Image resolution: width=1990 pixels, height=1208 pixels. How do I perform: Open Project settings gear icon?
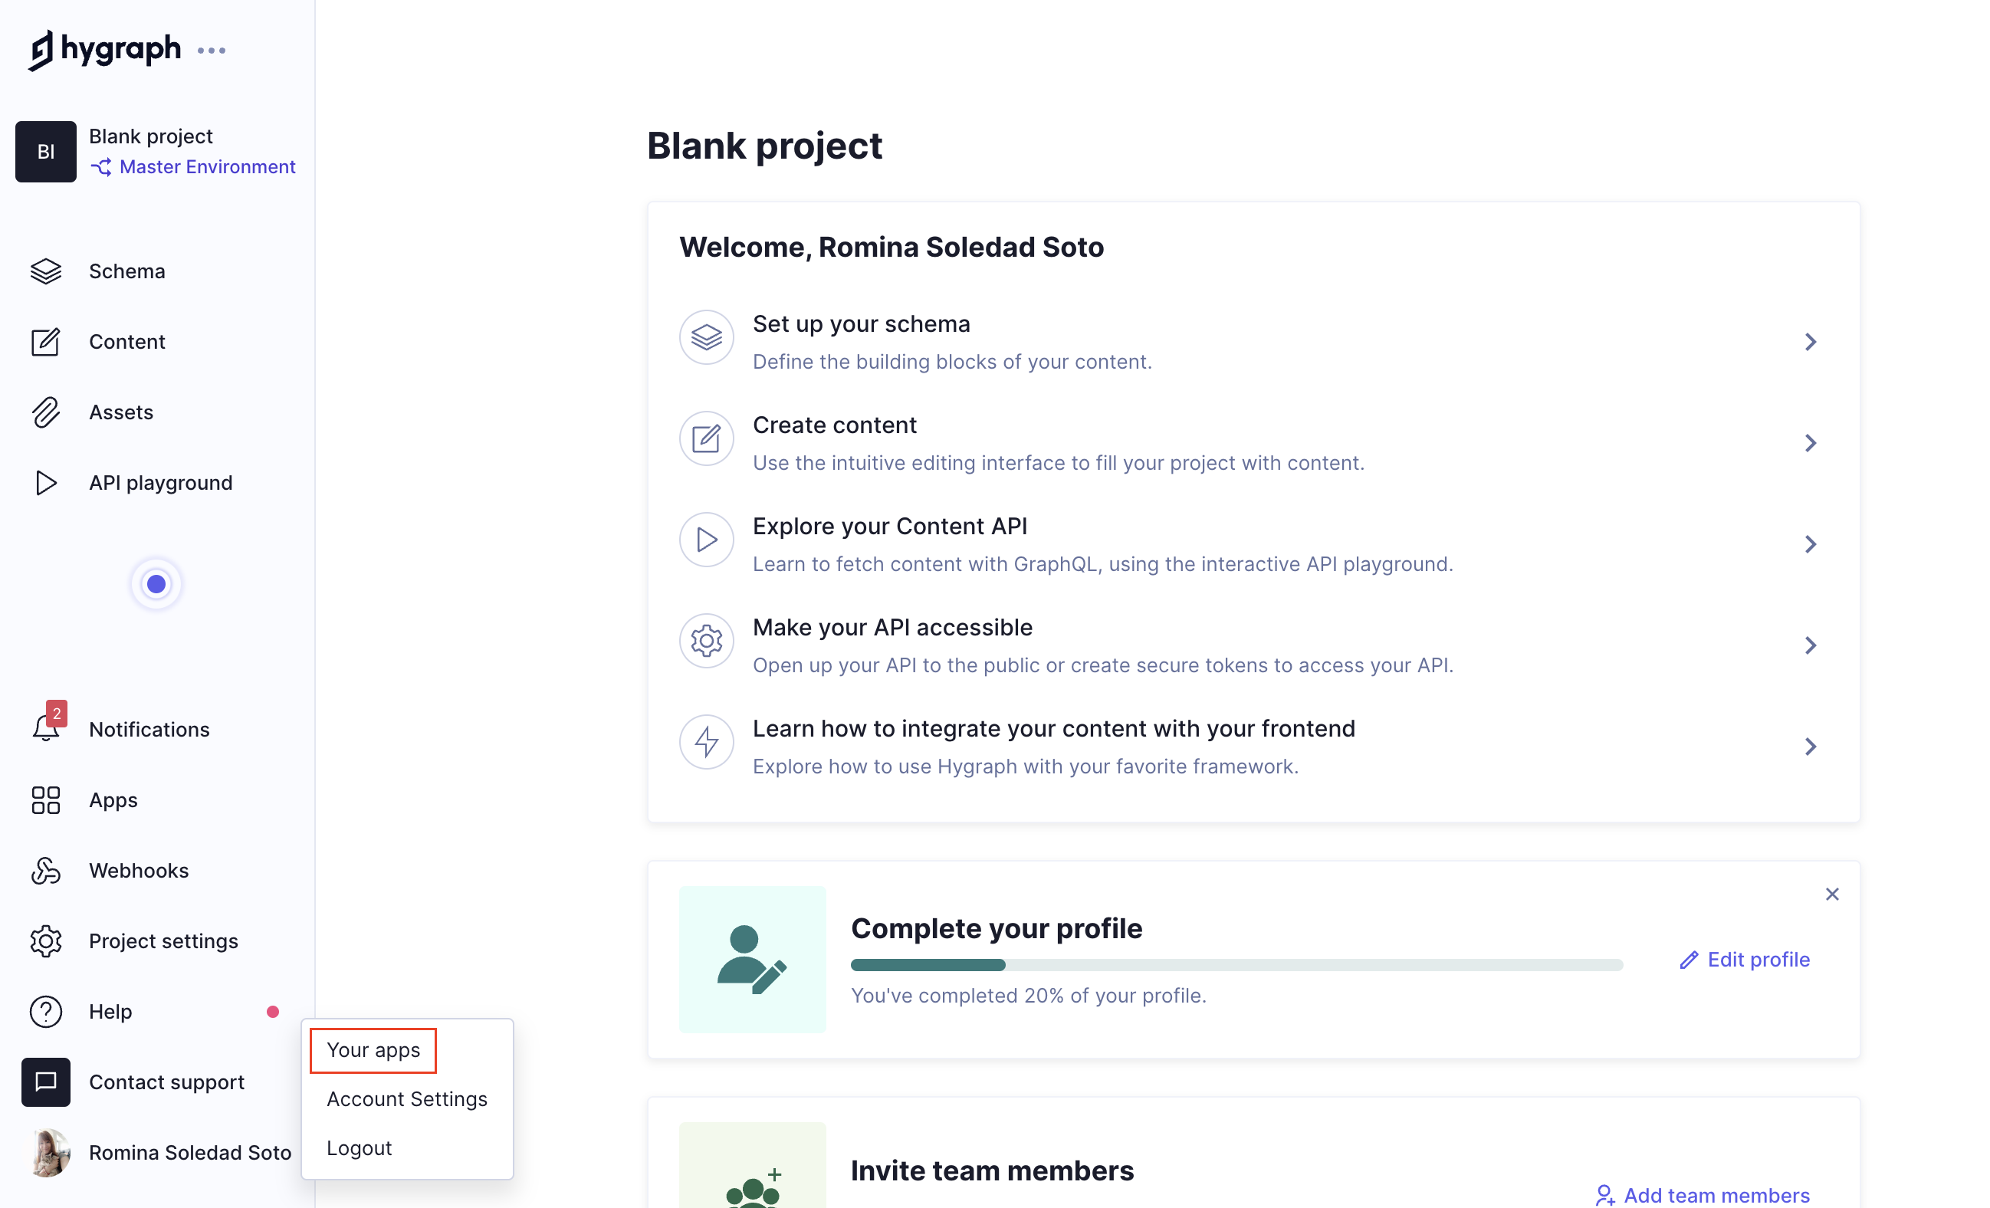tap(46, 940)
